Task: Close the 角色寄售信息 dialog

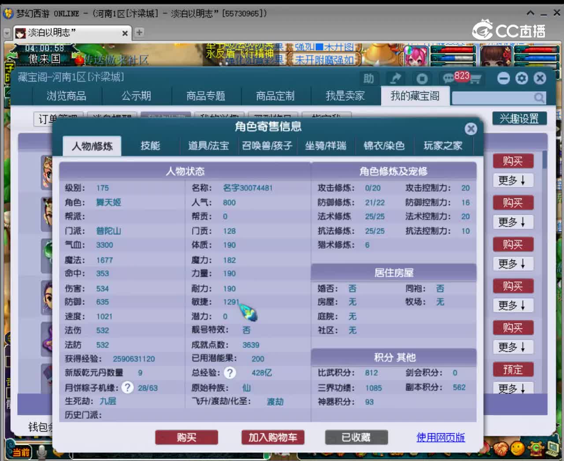Action: (x=471, y=128)
